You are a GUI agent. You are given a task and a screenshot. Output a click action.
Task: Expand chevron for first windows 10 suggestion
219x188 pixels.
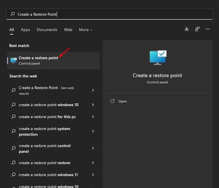93,105
